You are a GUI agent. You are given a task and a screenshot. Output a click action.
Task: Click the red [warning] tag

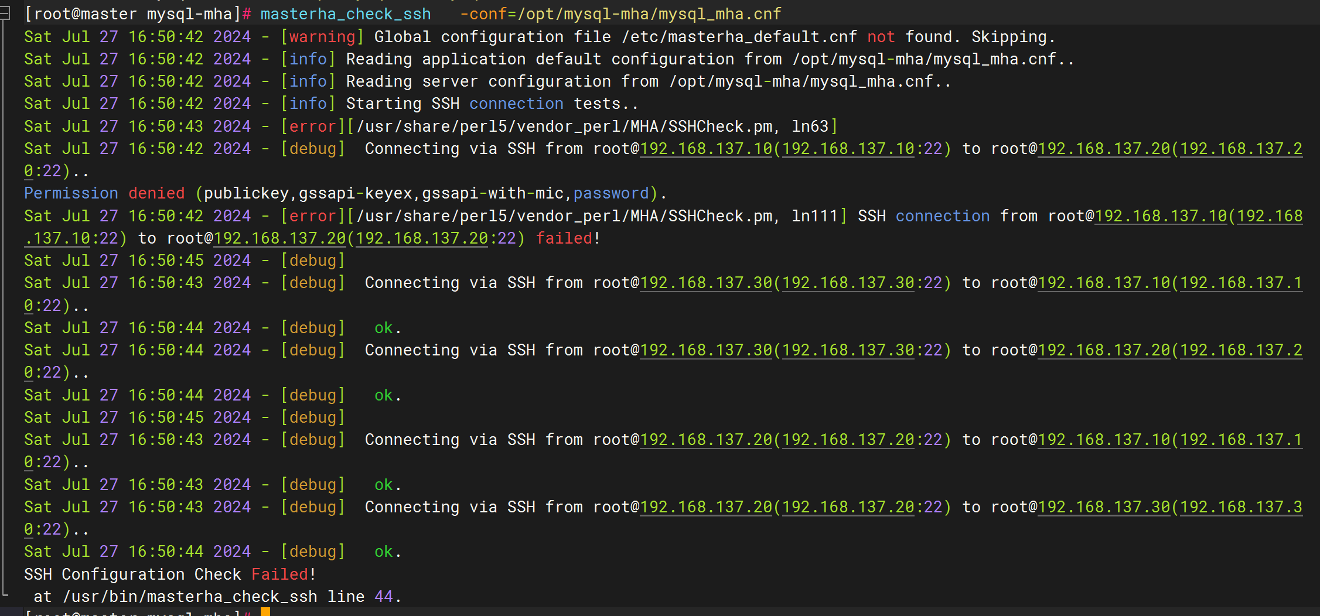coord(322,37)
